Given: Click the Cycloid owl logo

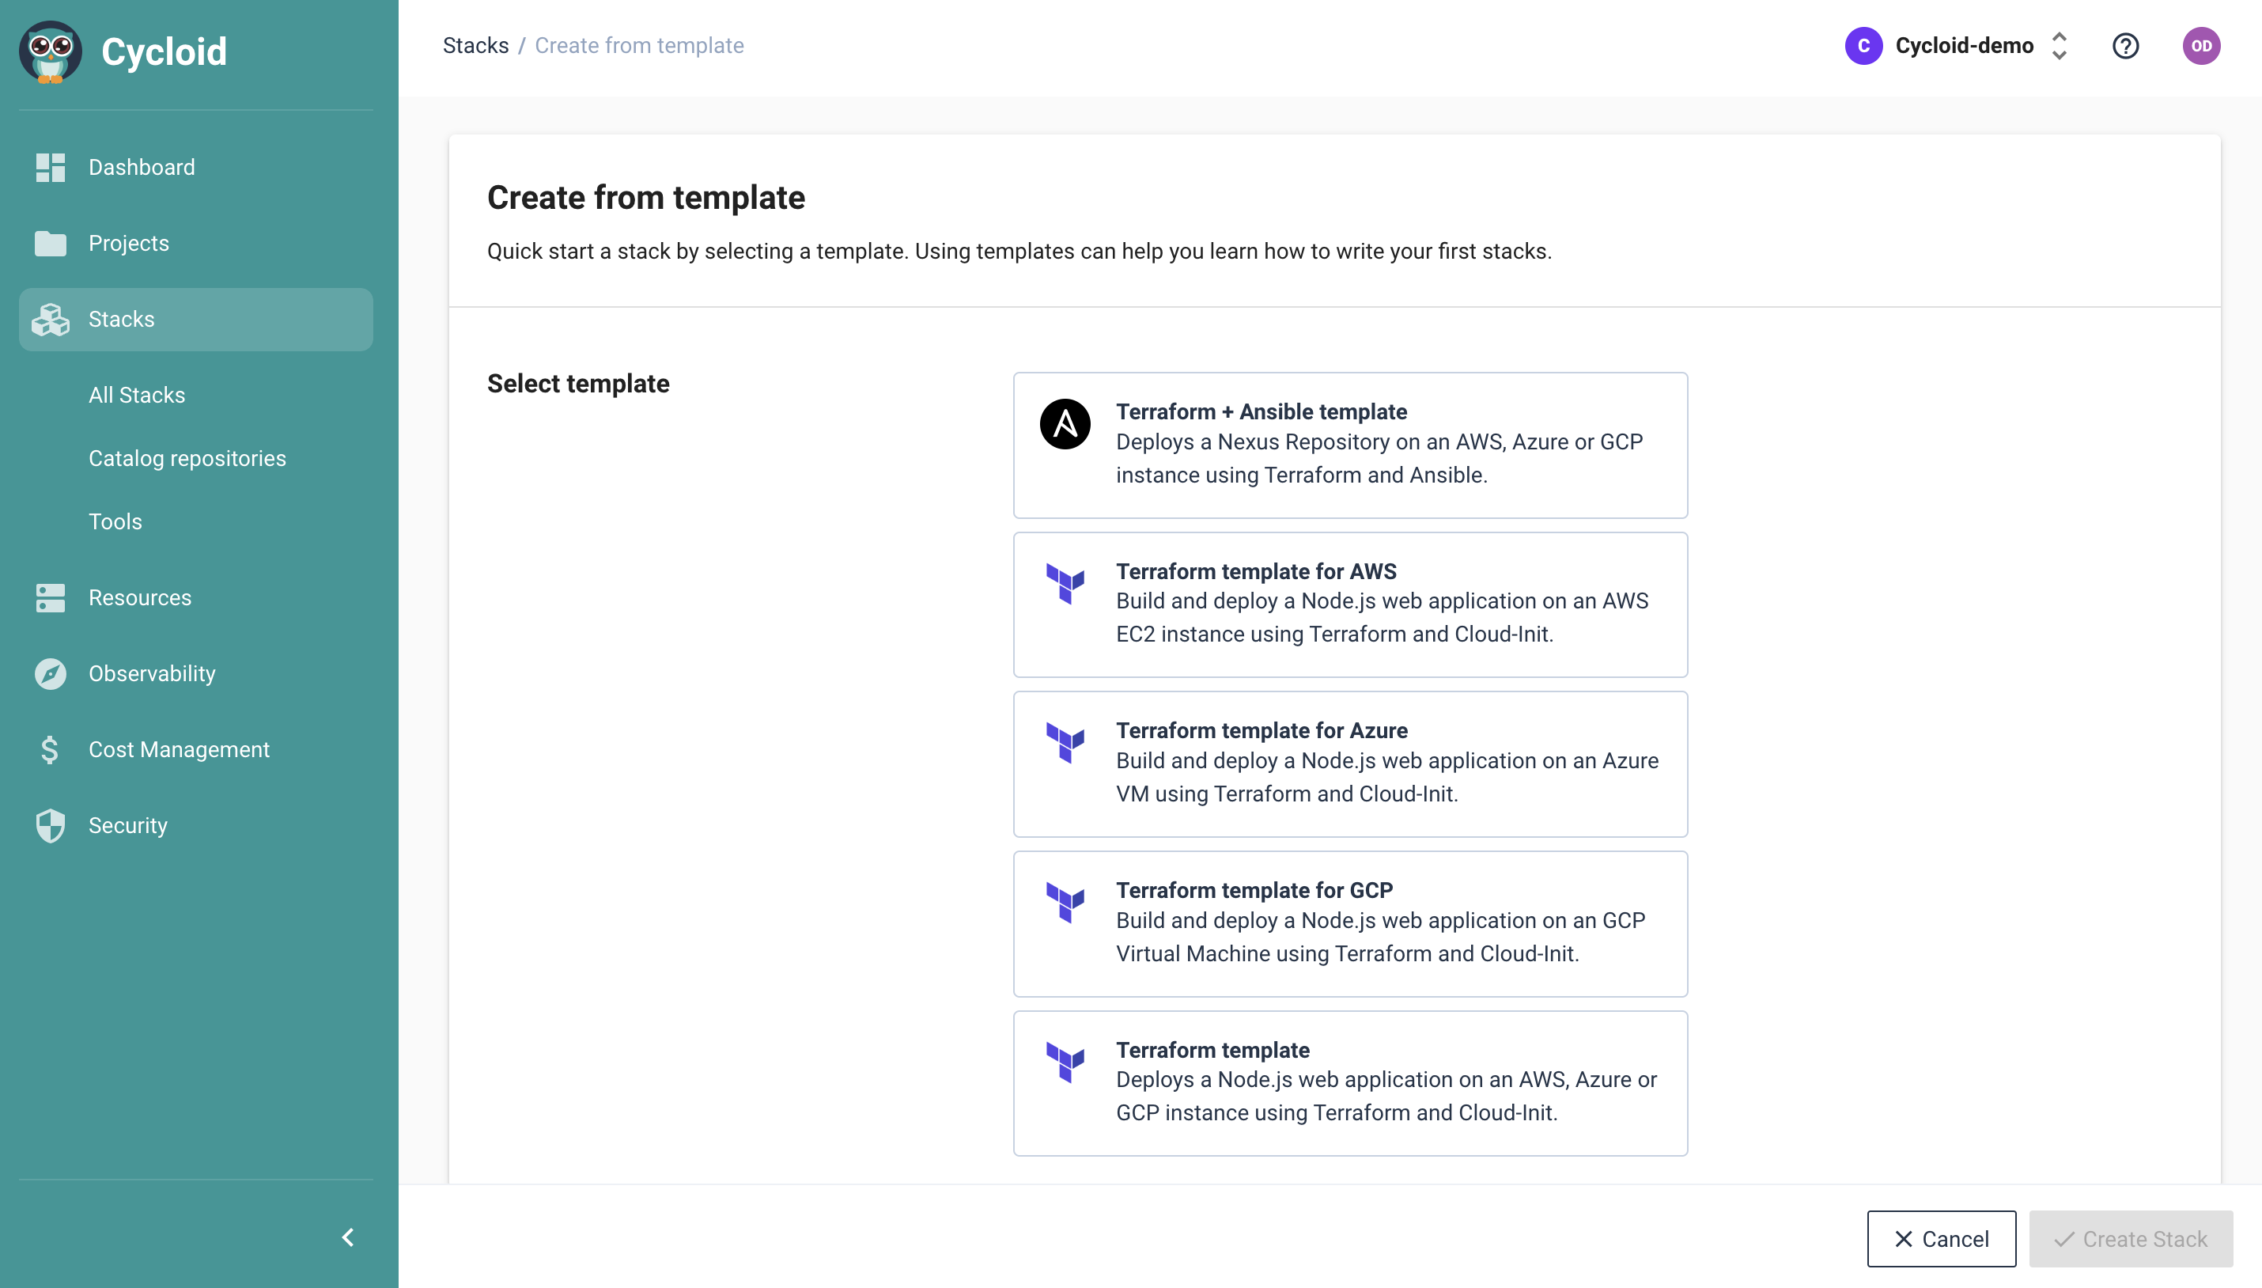Looking at the screenshot, I should (51, 51).
